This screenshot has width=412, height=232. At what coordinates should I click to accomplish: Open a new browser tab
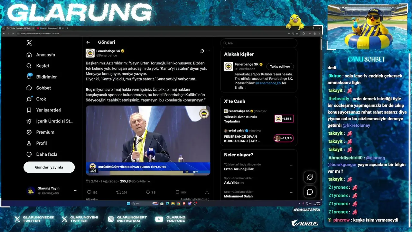[x=67, y=28]
